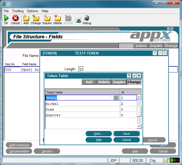The image size is (182, 165).
Task: Click the Penny token value field
Action: coord(78,98)
